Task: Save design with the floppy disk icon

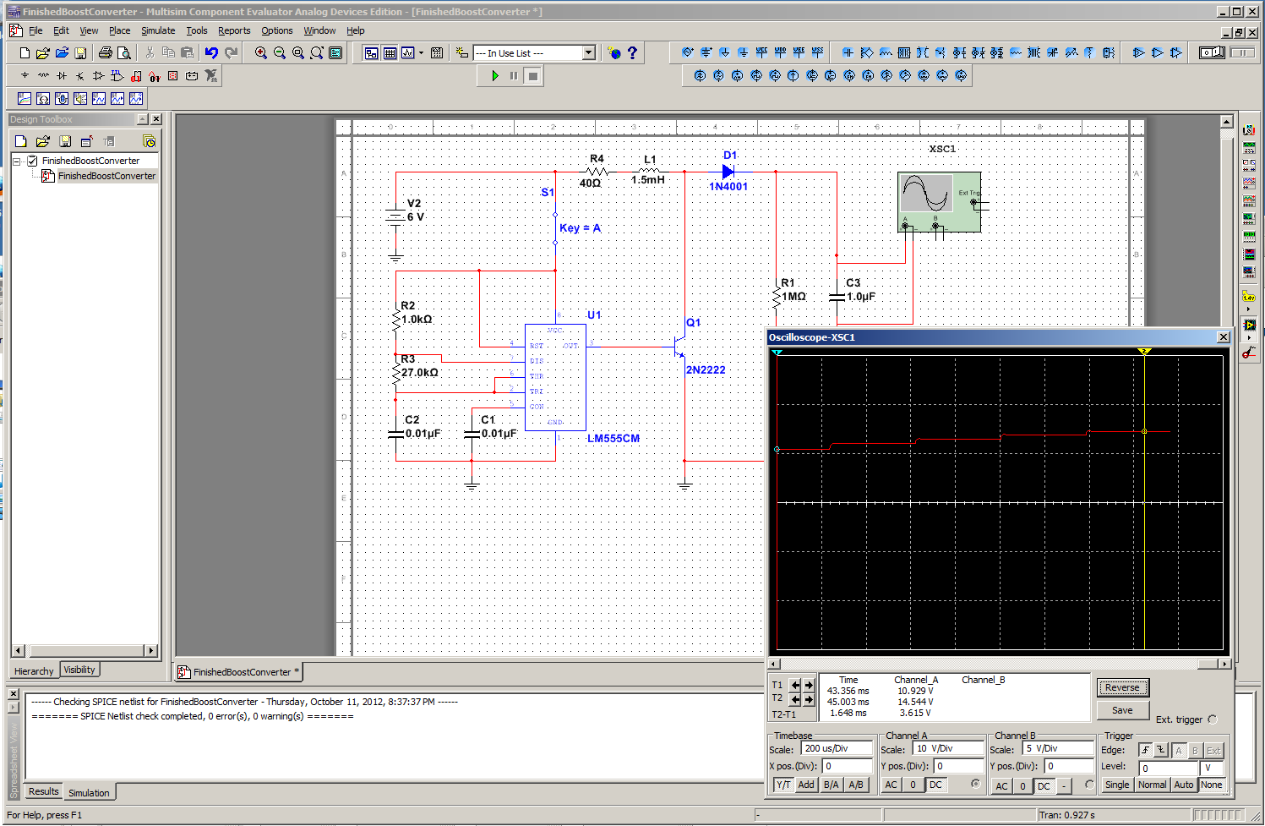Action: 80,52
